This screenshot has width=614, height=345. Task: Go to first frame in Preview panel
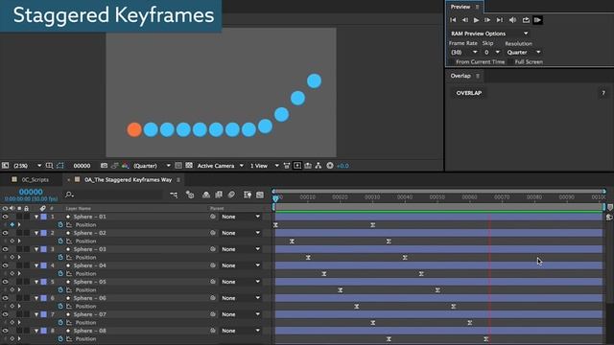click(453, 20)
